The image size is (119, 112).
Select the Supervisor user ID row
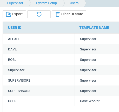click(61, 70)
